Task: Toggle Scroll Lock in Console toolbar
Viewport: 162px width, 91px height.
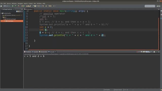Action: click(144, 52)
